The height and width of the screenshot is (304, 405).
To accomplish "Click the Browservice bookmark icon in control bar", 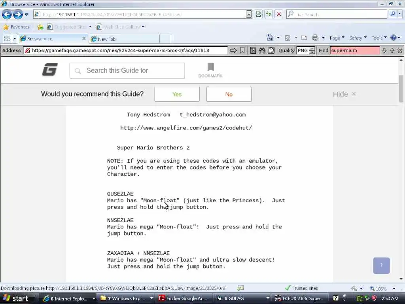I will [x=242, y=50].
